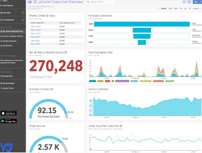This screenshot has width=202, height=153.
Task: Sort by DATE OF TIMESTAMP column header
Action: point(37,23)
